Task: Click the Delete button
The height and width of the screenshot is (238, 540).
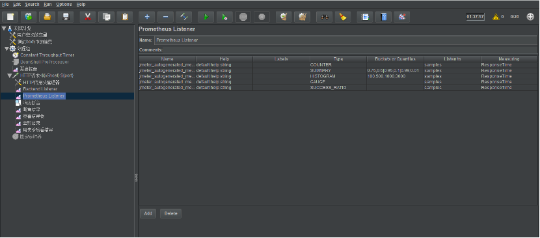Action: click(x=170, y=213)
